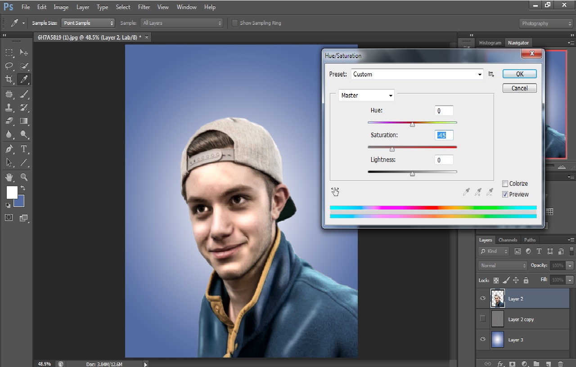Filter for type layers in Layers panel
Image resolution: width=576 pixels, height=367 pixels.
539,251
